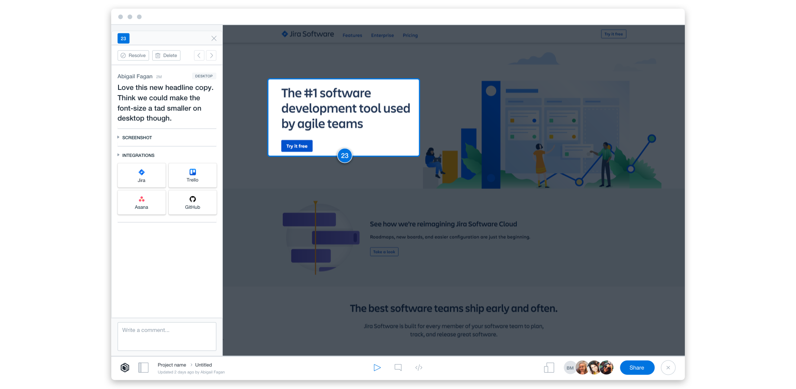Click the blue 23 comment badge in panel header
Viewport: 796px width, 389px height.
[x=123, y=38]
